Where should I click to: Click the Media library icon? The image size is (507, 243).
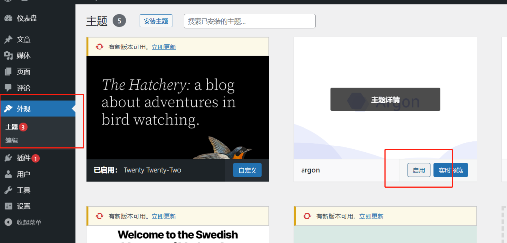click(x=8, y=55)
